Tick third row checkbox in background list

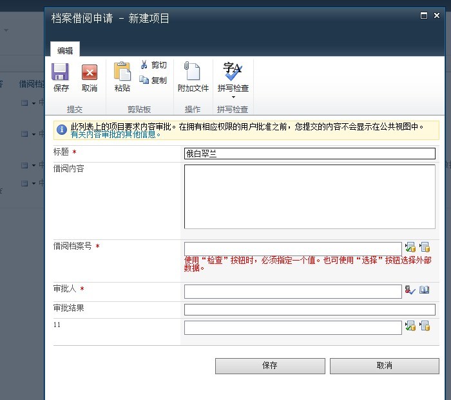[24, 165]
